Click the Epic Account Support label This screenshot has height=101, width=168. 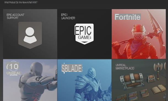[16, 16]
